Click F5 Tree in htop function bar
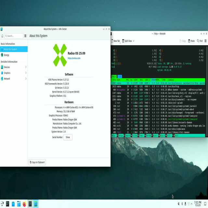 [142, 136]
